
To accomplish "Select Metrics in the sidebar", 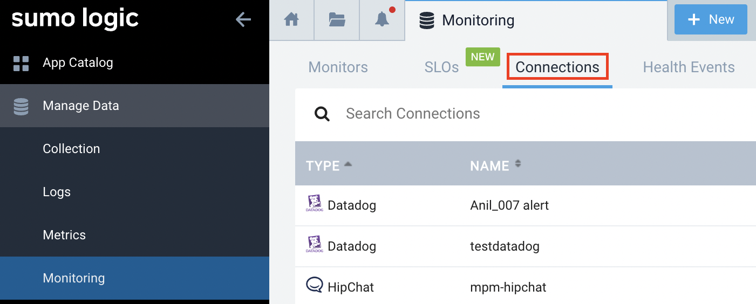I will [x=64, y=235].
